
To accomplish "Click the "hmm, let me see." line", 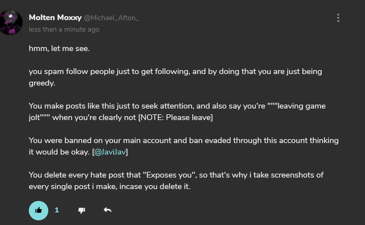I will coord(59,49).
